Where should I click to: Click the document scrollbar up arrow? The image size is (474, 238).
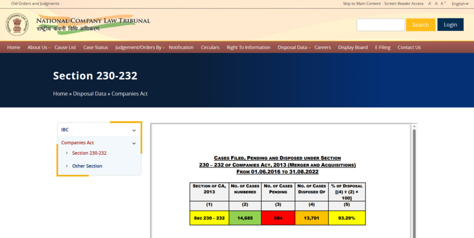tap(414, 126)
